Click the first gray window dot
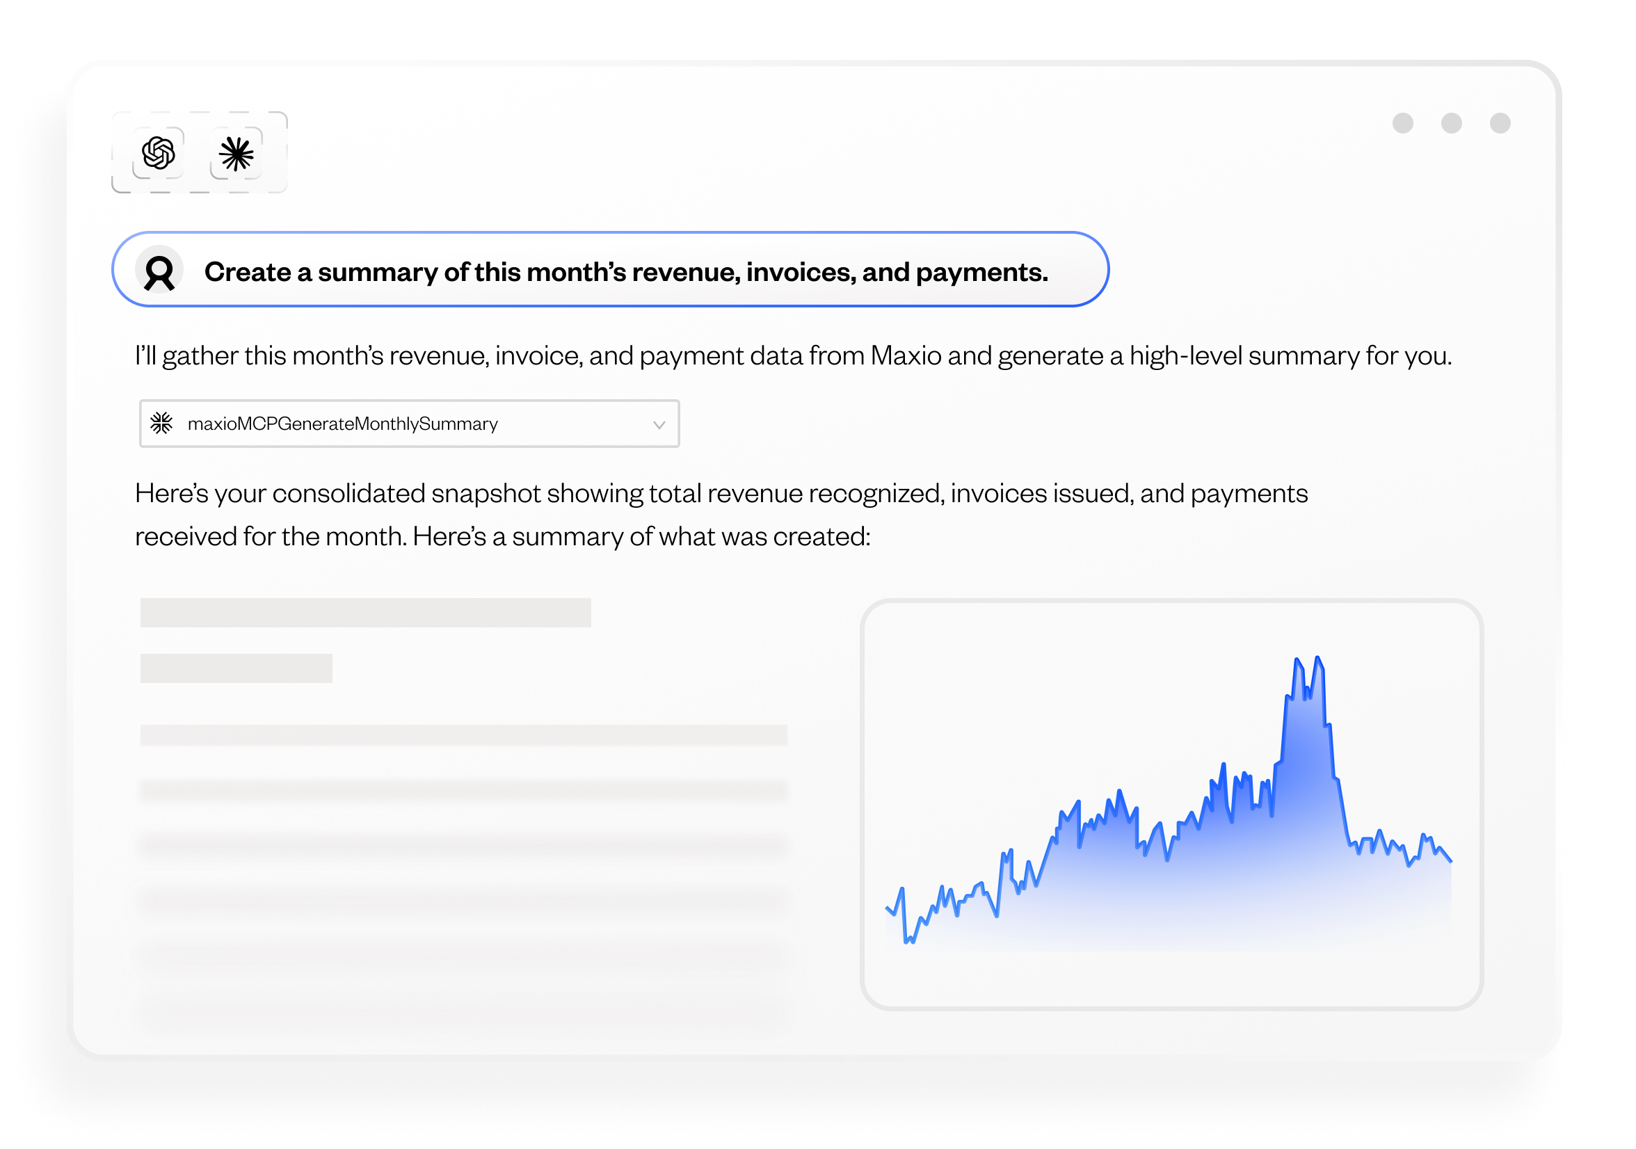 click(1402, 123)
